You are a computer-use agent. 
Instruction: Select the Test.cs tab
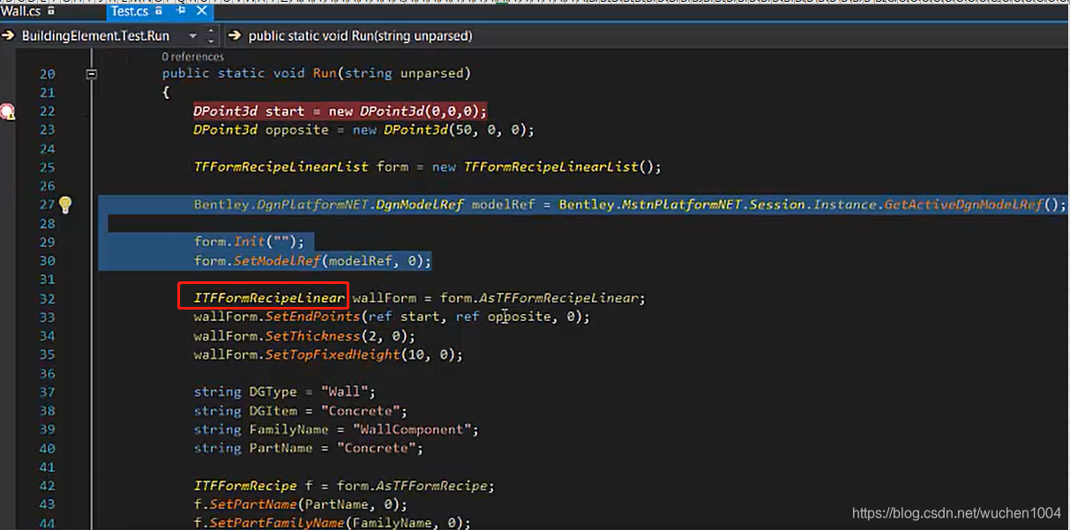(x=129, y=11)
